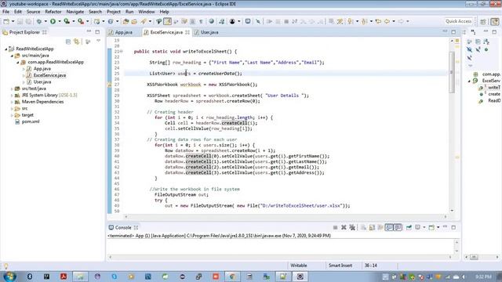Select User.java in Project Explorer tree
Image resolution: width=502 pixels, height=282 pixels.
tap(42, 81)
